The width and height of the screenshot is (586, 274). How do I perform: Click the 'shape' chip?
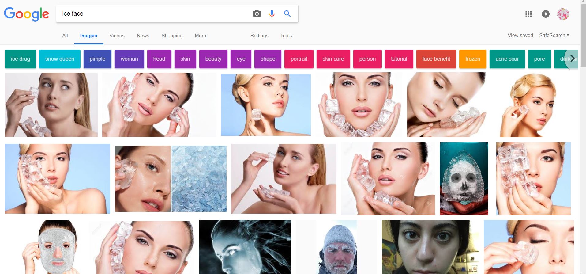[268, 59]
